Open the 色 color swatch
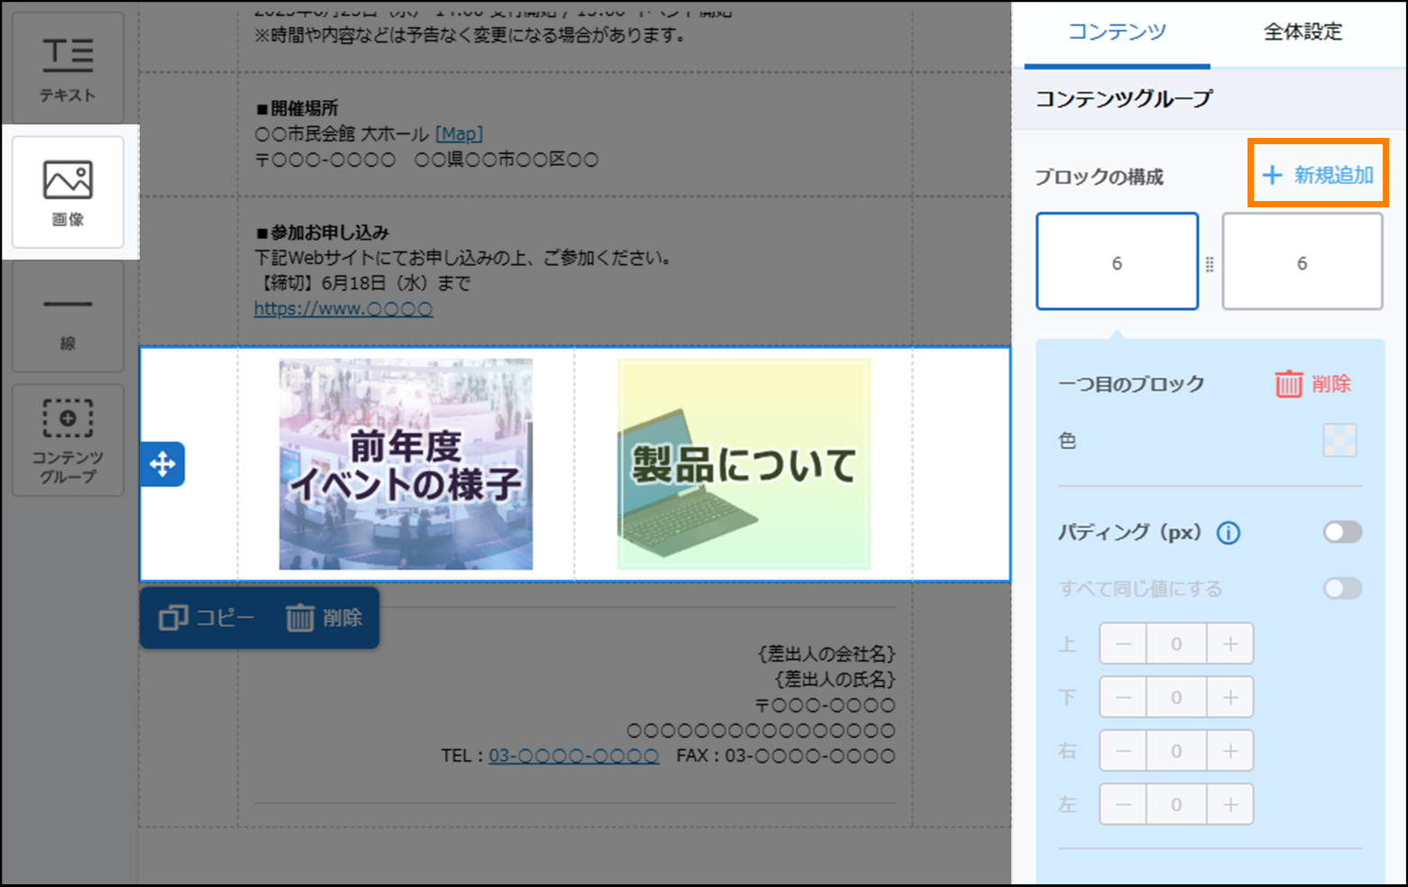The image size is (1408, 887). [x=1339, y=441]
